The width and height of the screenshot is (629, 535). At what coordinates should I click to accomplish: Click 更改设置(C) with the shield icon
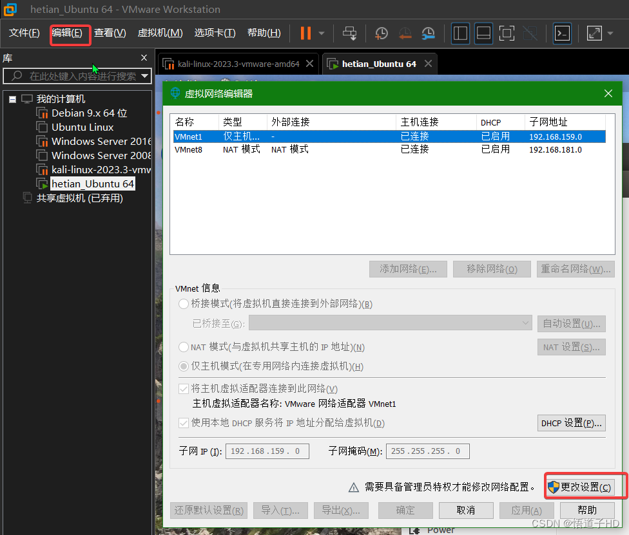point(579,487)
